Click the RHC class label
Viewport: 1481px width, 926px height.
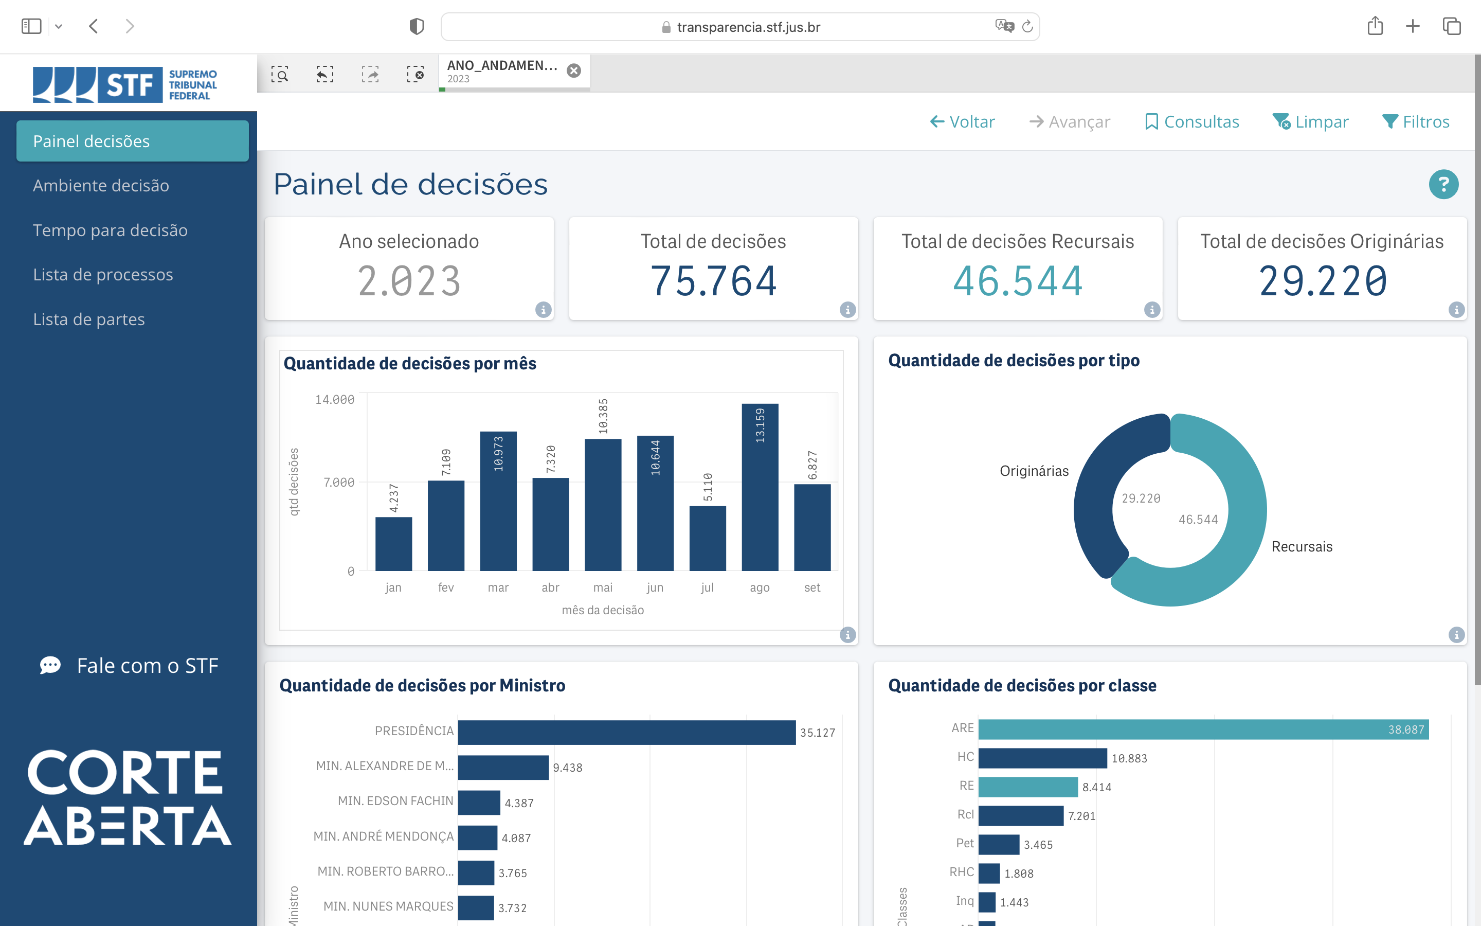click(x=962, y=872)
